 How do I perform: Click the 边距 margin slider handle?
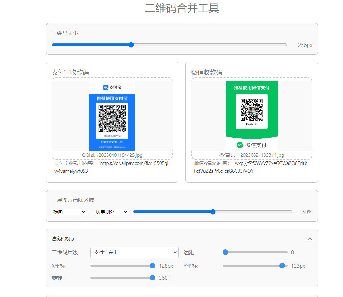click(x=225, y=252)
